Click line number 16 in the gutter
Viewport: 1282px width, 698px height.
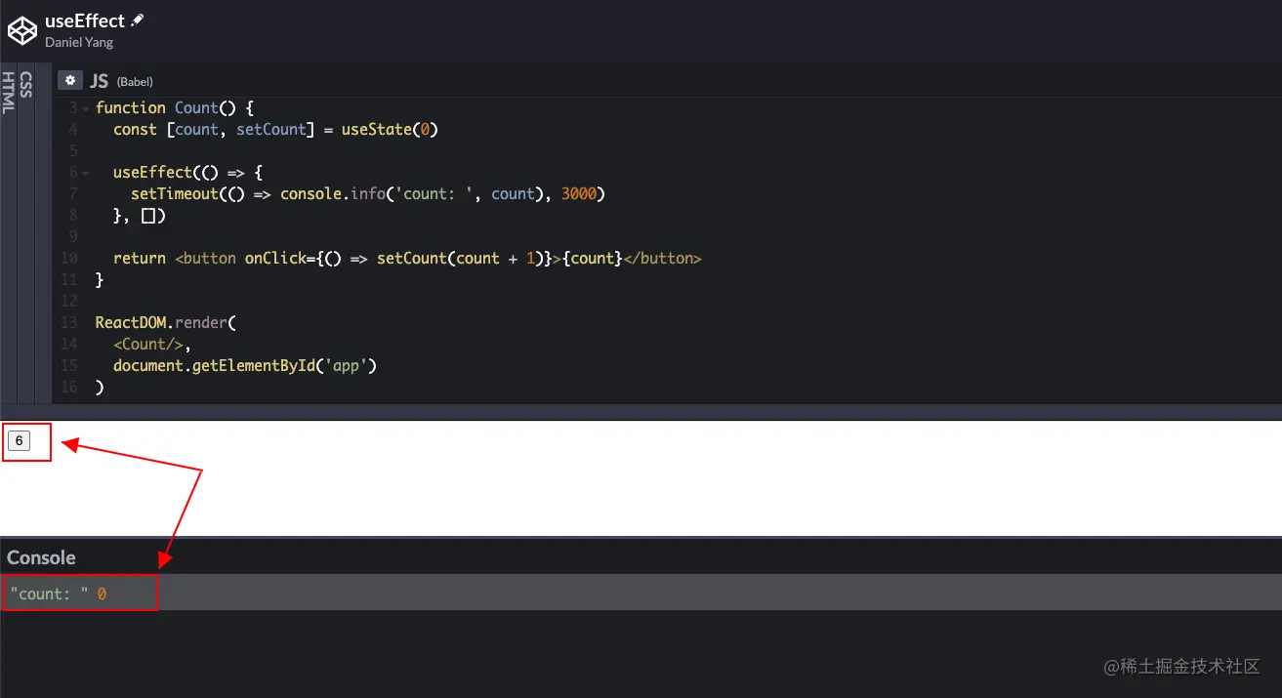coord(68,387)
